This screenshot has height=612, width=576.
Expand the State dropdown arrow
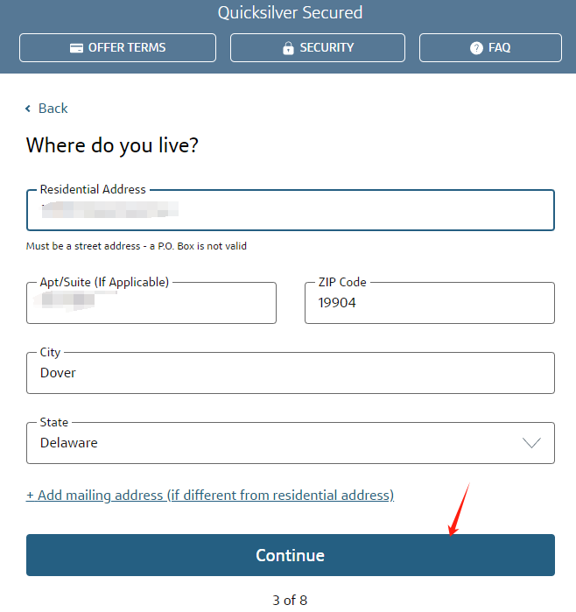(531, 443)
